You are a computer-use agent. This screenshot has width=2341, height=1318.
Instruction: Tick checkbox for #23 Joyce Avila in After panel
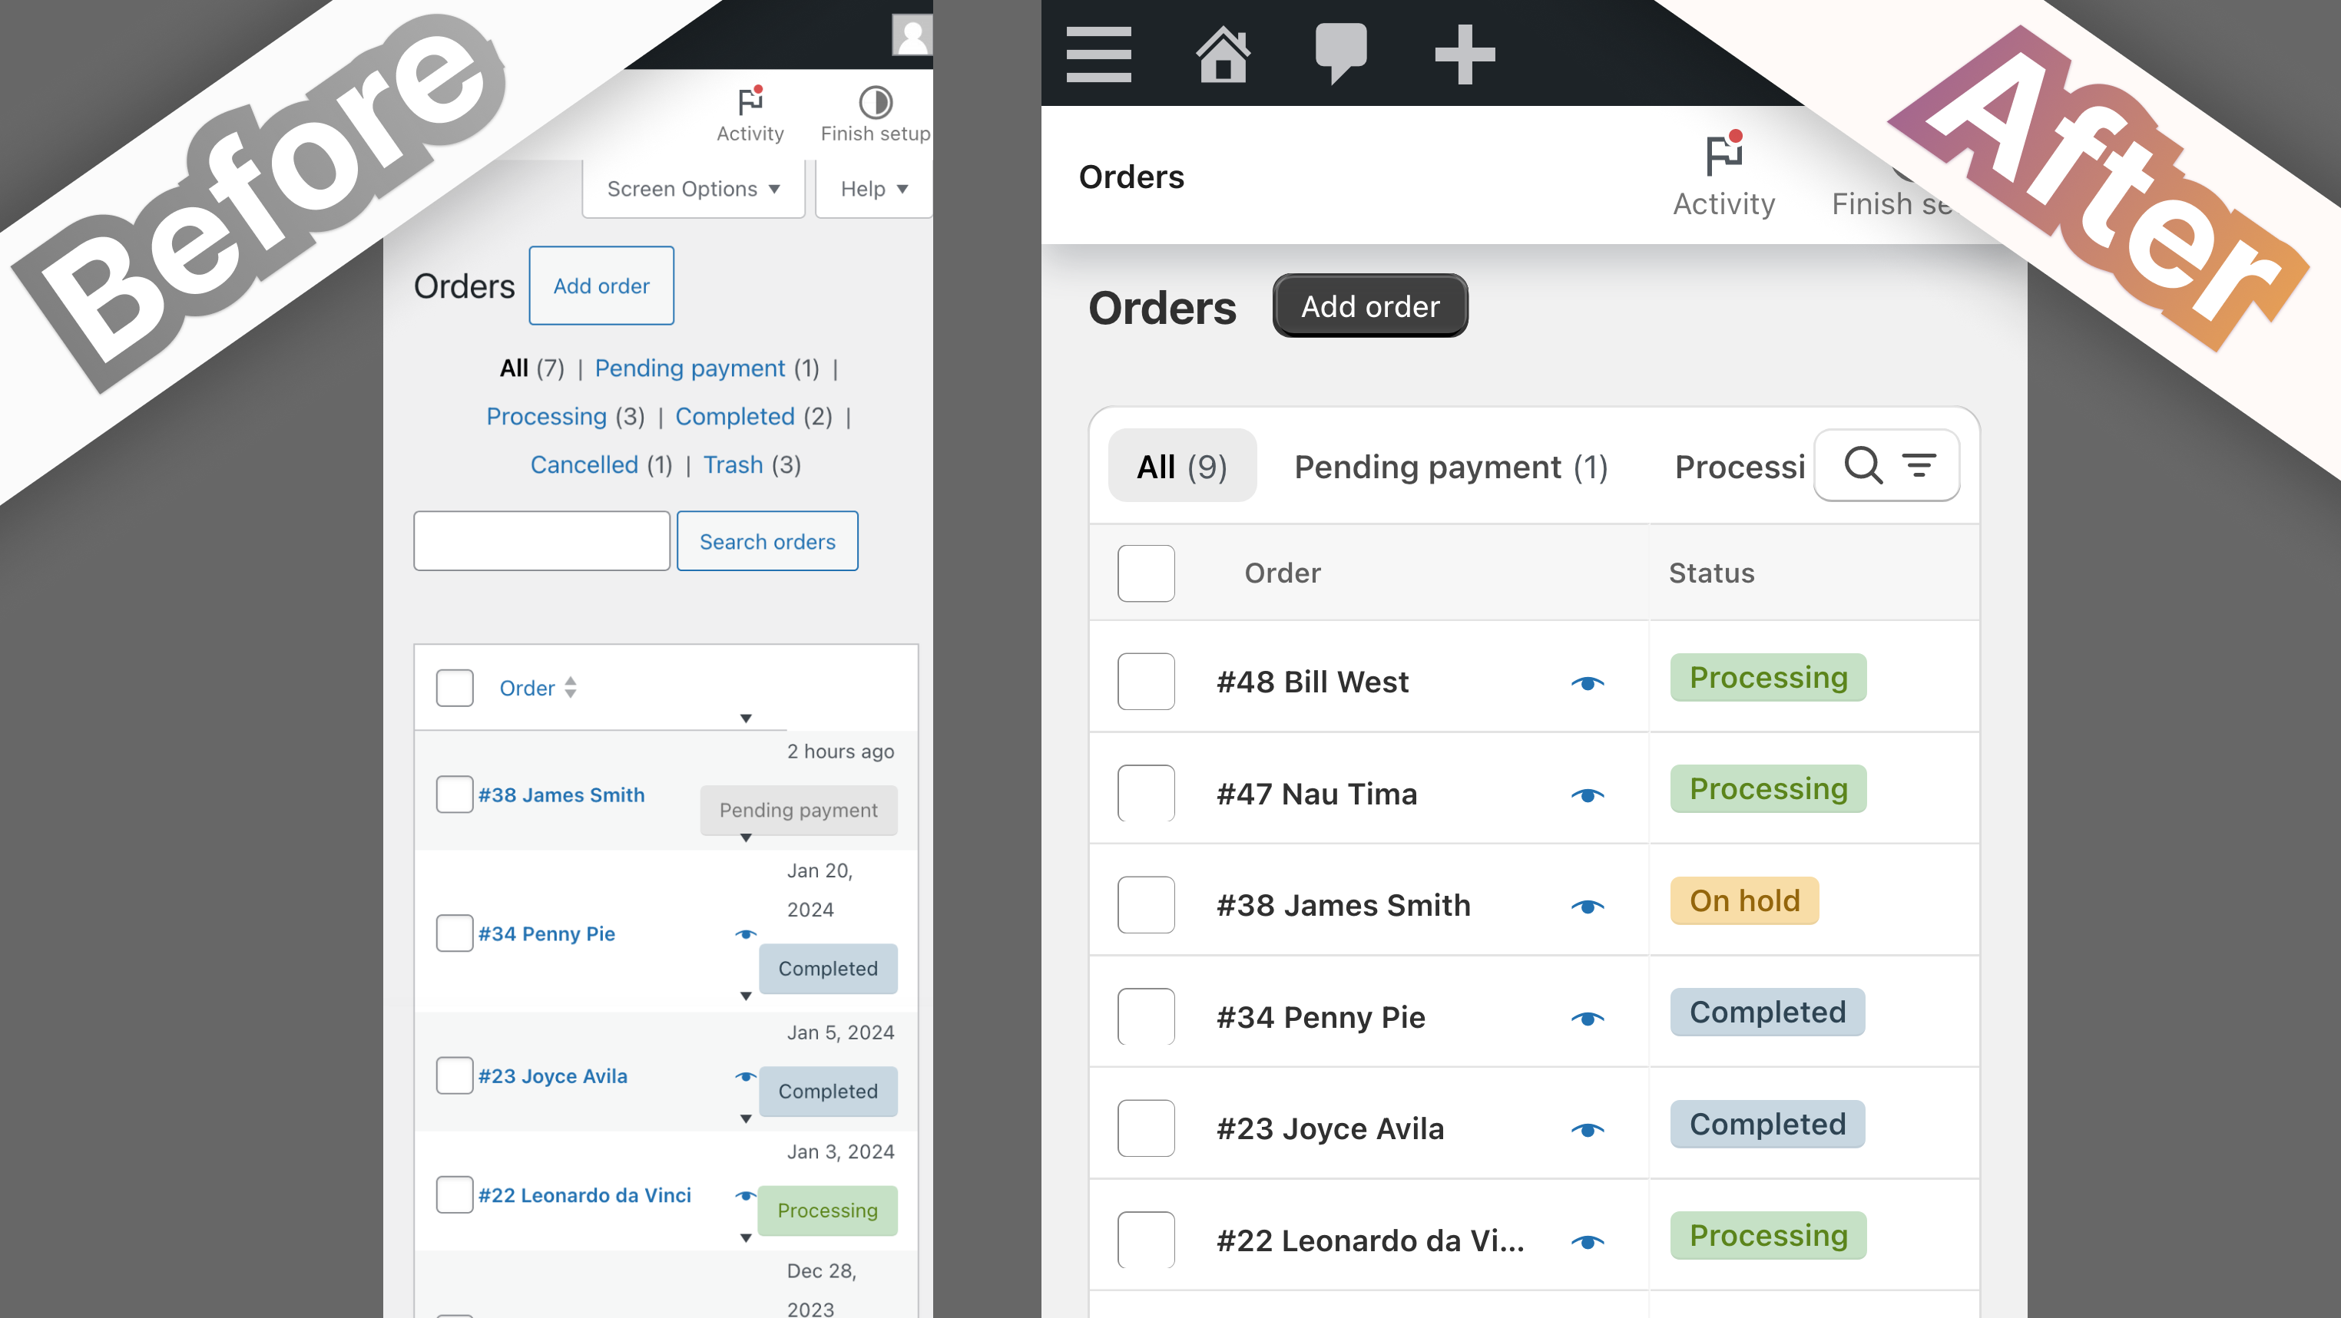[1145, 1128]
